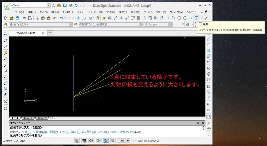Toggle Polar guides in the status bar
Screen dimensions: 267x146
point(98,141)
